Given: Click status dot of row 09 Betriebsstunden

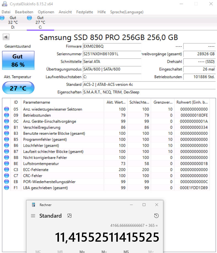Looking at the screenshot, I should [x=7, y=115].
